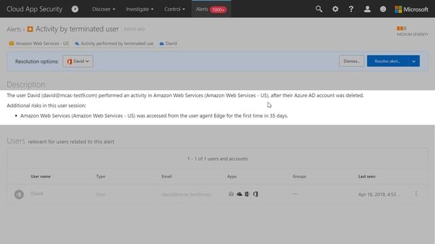Click the cloud app icon in David's row

click(239, 194)
